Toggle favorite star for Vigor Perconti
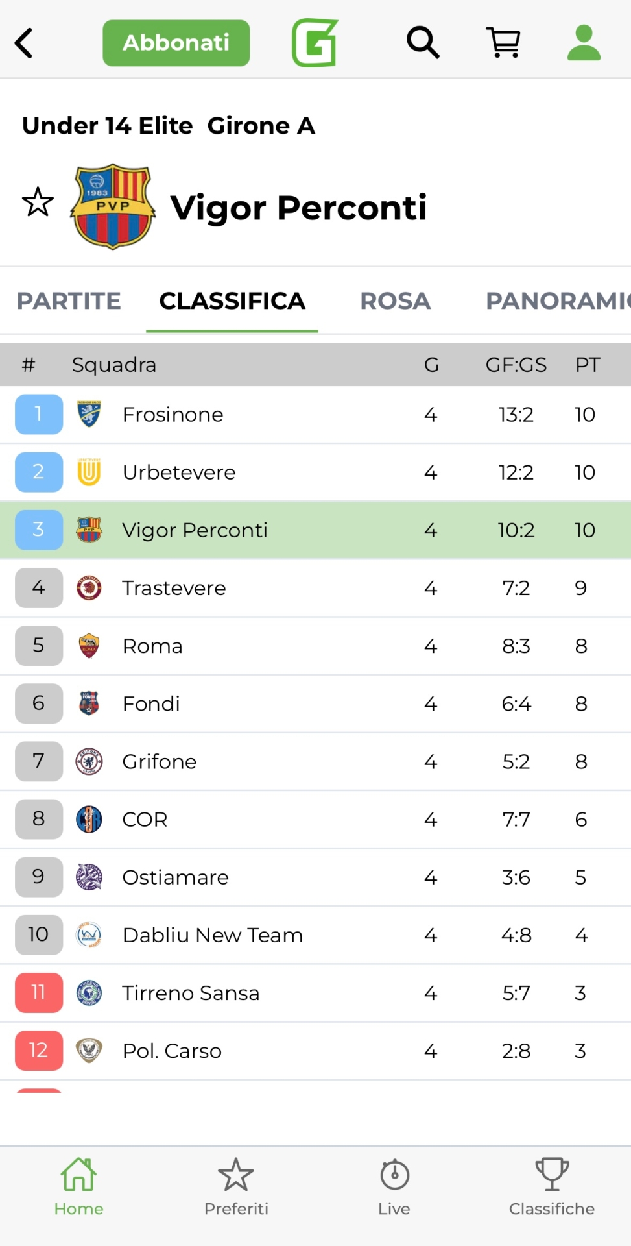 [x=38, y=202]
